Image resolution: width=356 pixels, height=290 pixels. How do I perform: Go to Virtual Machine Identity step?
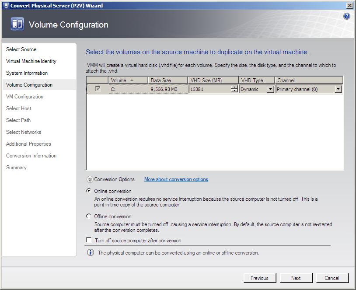[31, 61]
